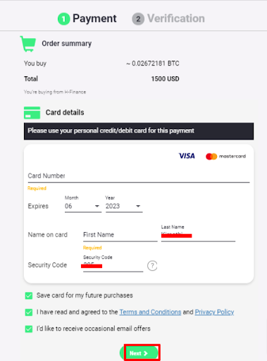Select the Payment step tab

point(87,18)
